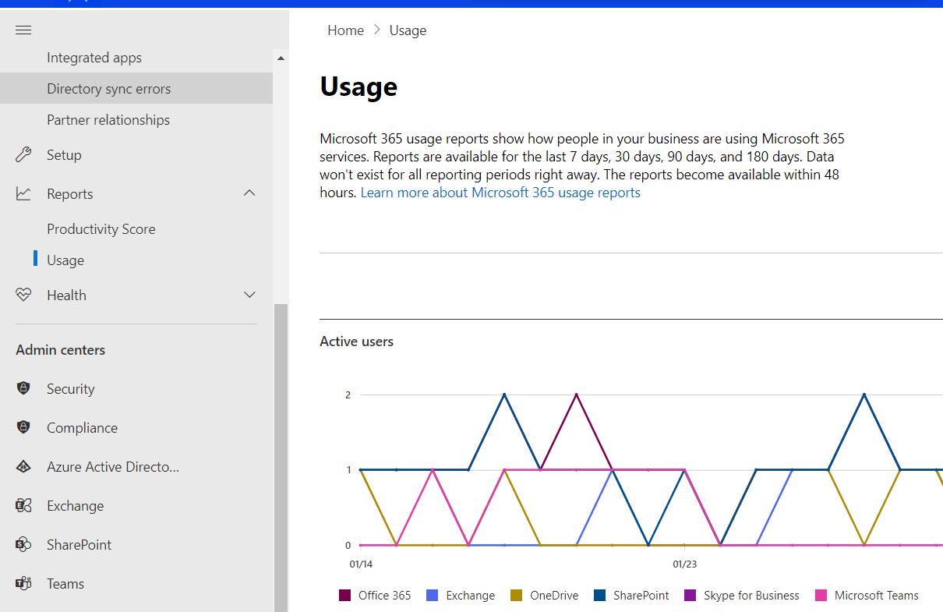
Task: Toggle SharePoint legend color swatch
Action: click(599, 596)
